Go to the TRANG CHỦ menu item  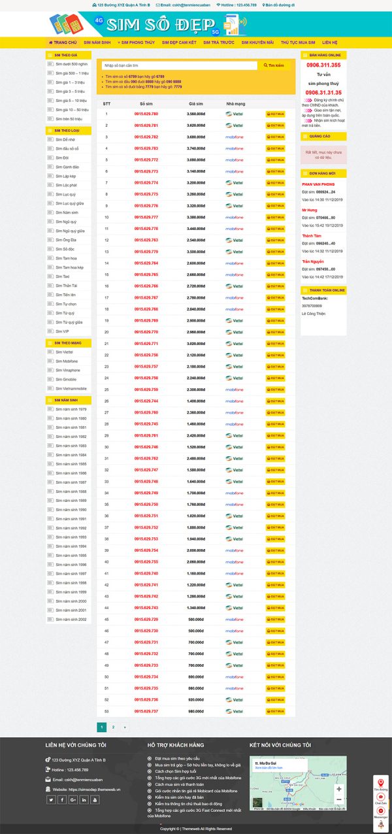[x=63, y=42]
